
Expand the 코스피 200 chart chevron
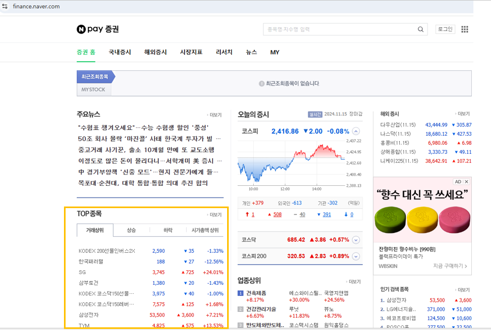[356, 256]
